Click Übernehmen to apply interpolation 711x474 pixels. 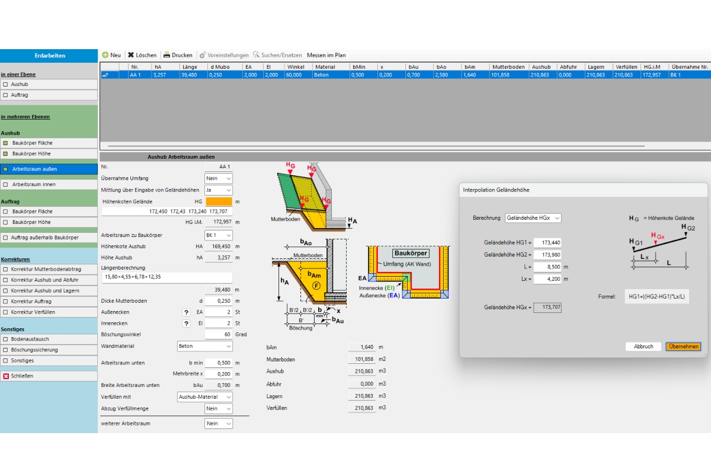[x=683, y=347]
